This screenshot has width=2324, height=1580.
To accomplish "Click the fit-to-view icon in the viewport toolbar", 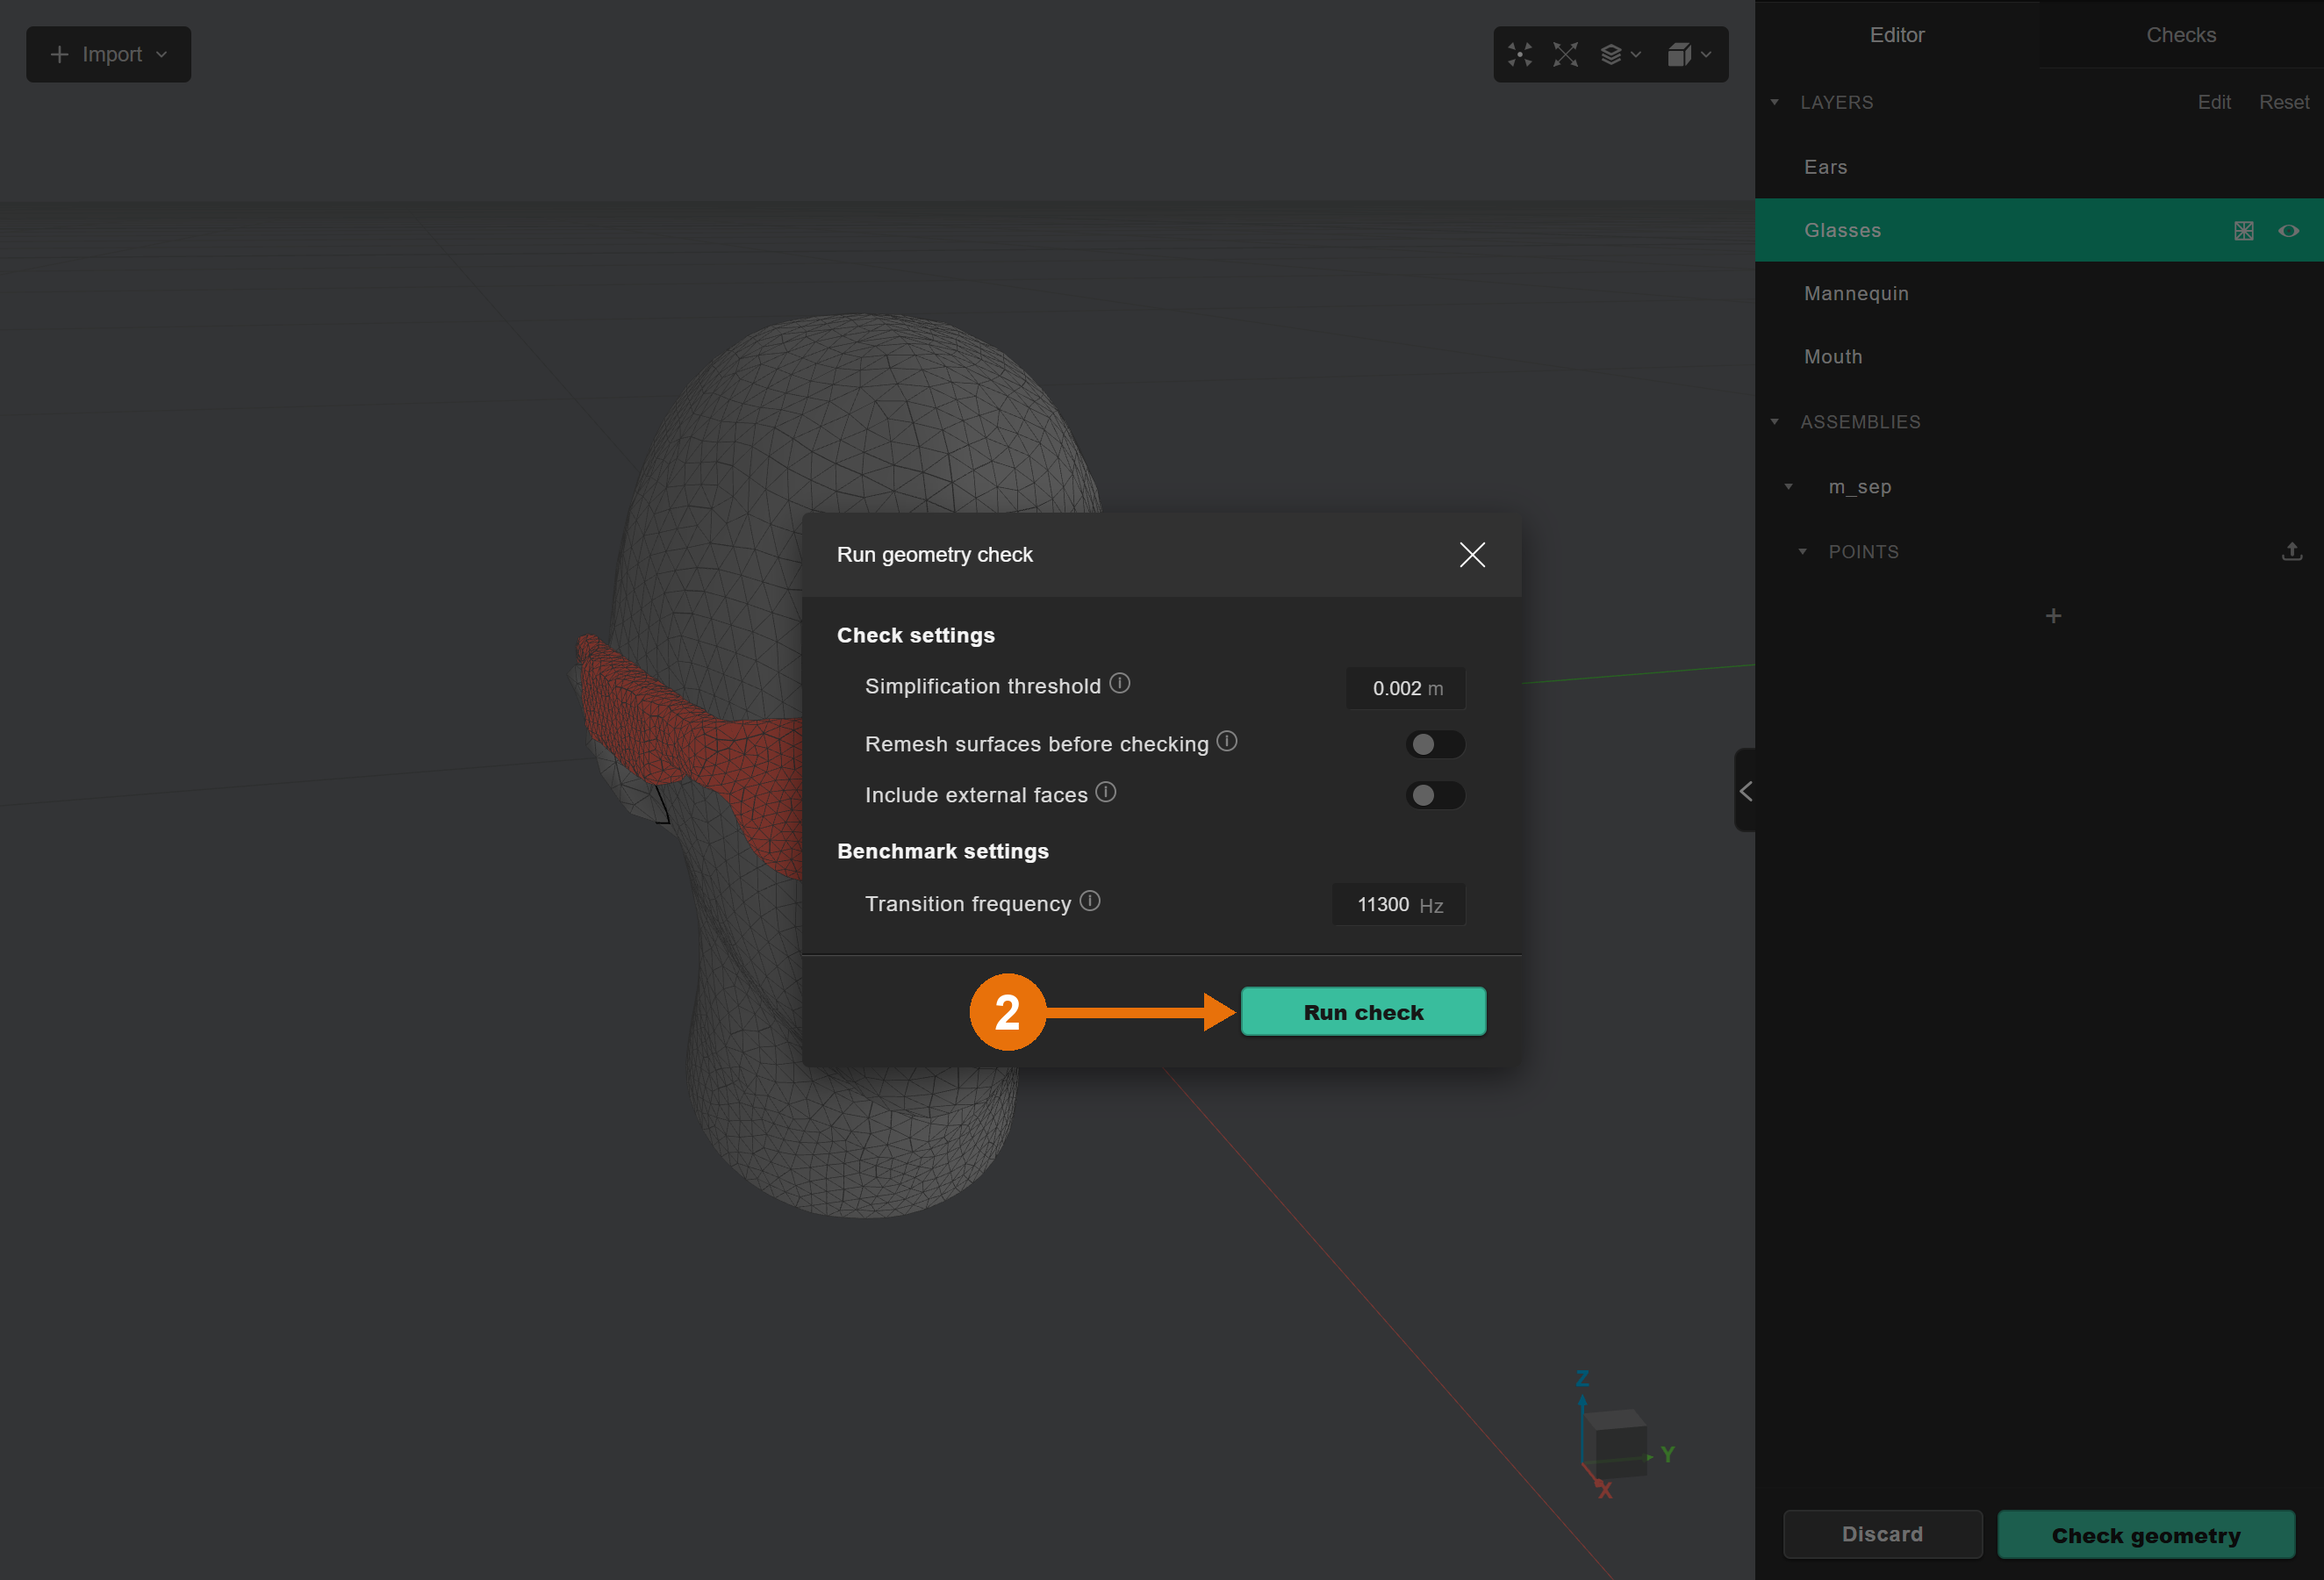I will tap(1519, 55).
